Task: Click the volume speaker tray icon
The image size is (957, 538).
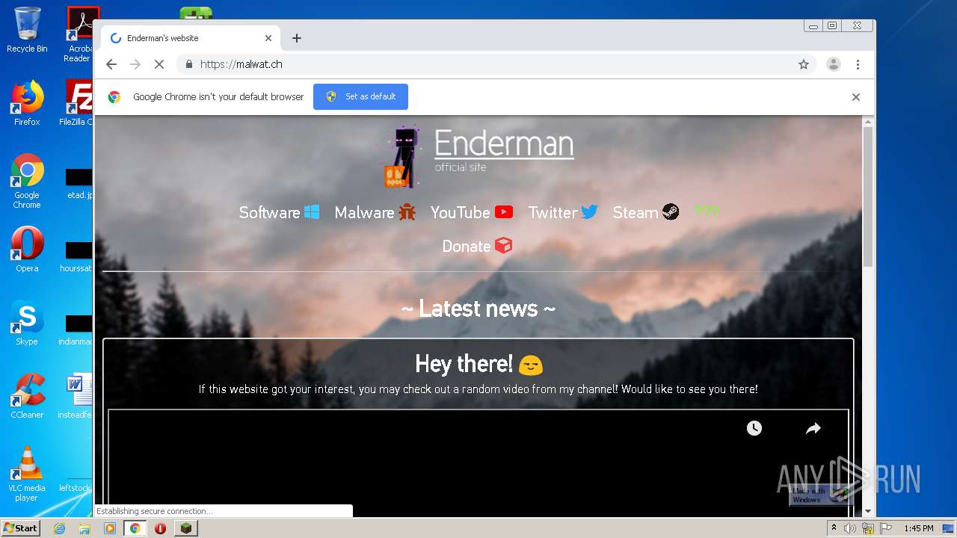Action: (x=850, y=528)
